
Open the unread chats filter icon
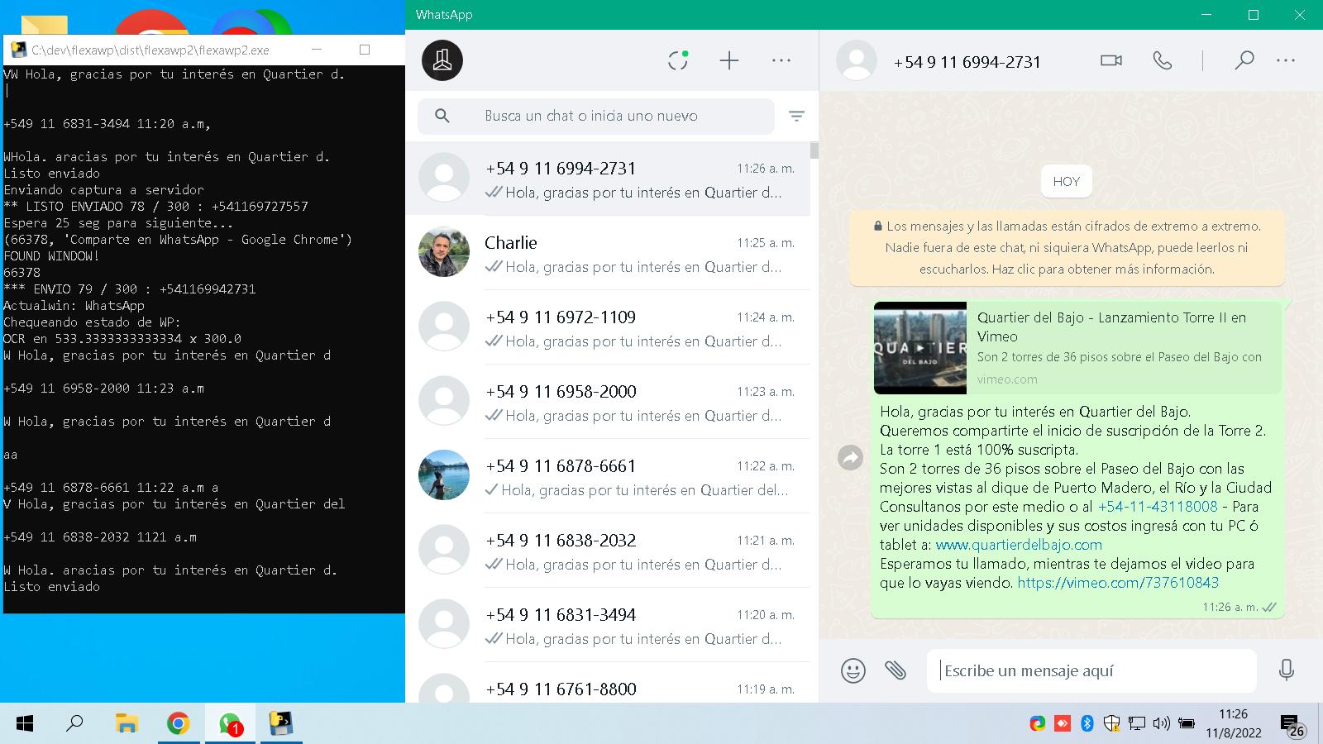[x=796, y=116]
